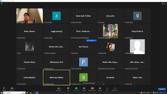Click the EVM_Lady Hungan picture tile
The height and width of the screenshot is (94, 167).
(x=110, y=31)
